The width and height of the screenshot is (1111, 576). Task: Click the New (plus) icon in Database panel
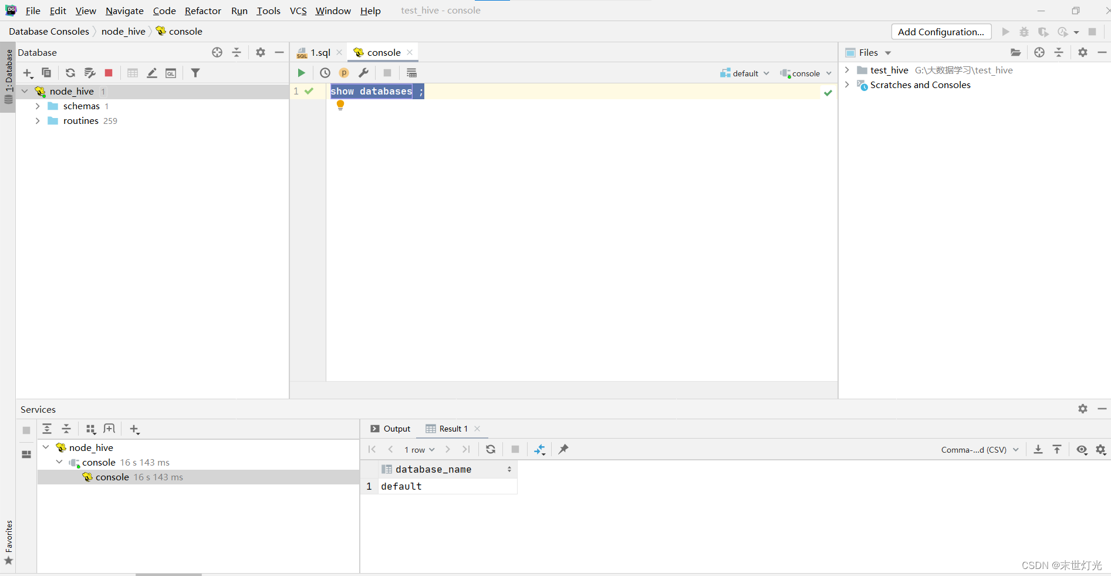tap(28, 73)
